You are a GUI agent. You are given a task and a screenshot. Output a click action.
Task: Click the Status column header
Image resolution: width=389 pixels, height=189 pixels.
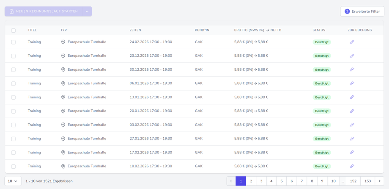pos(319,30)
